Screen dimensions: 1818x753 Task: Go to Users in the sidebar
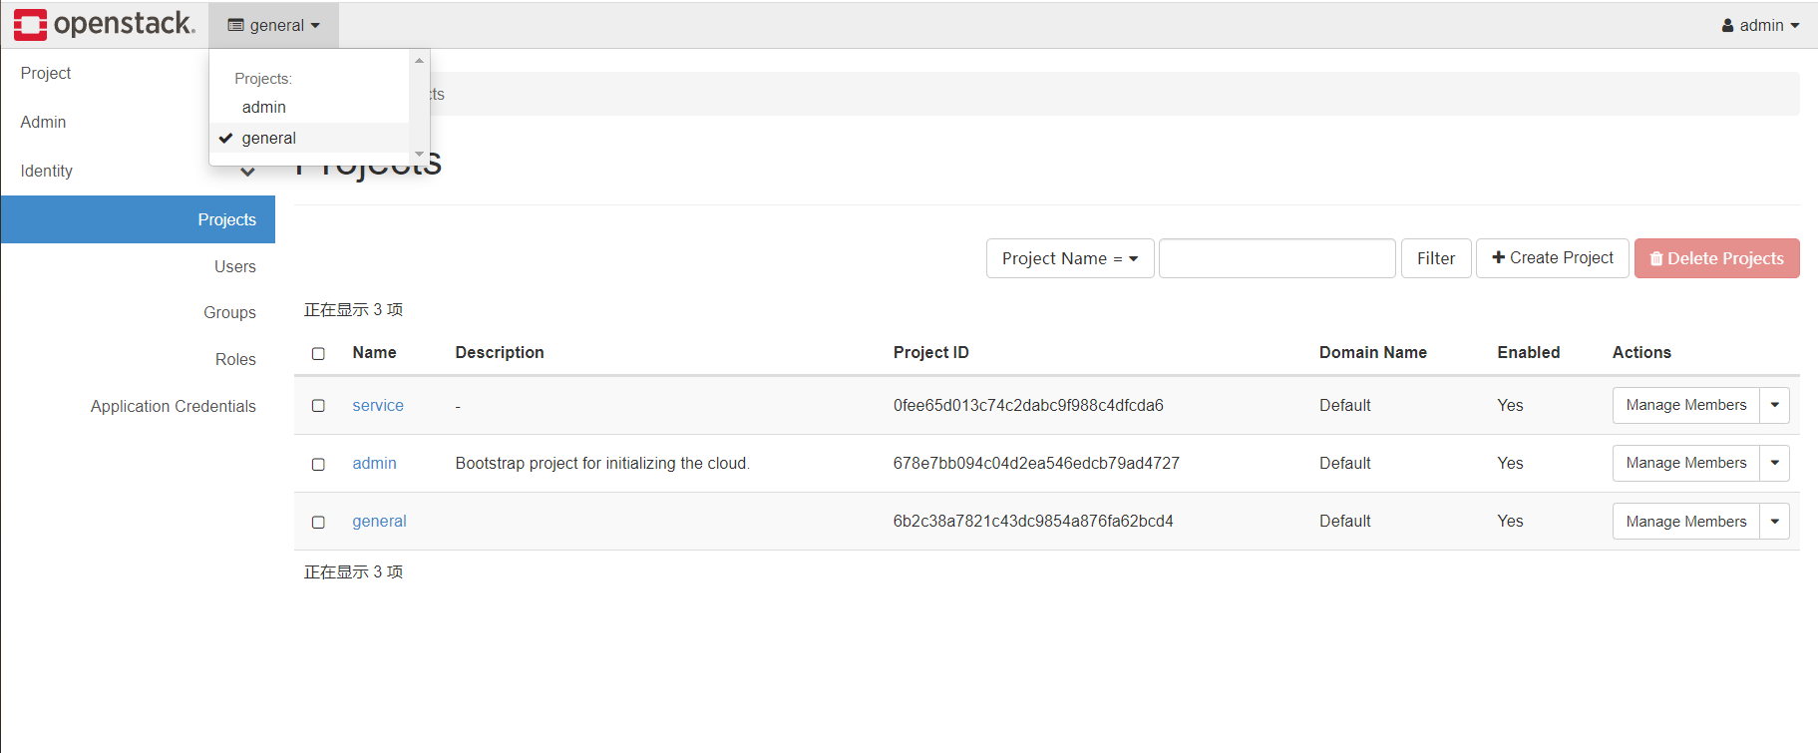[x=235, y=266]
